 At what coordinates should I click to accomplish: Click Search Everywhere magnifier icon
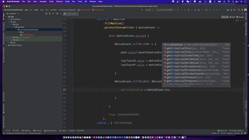click(x=238, y=10)
